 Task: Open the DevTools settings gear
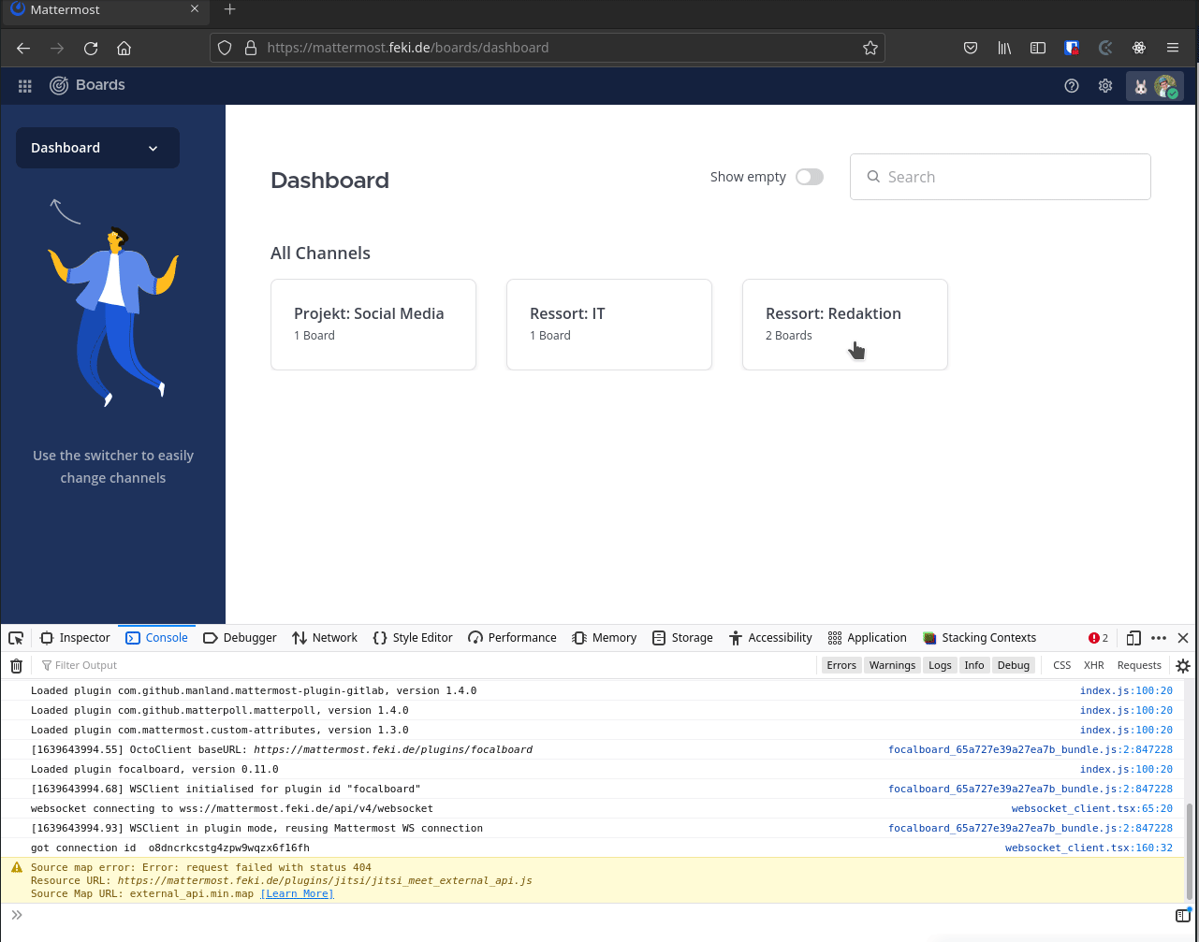[1182, 665]
